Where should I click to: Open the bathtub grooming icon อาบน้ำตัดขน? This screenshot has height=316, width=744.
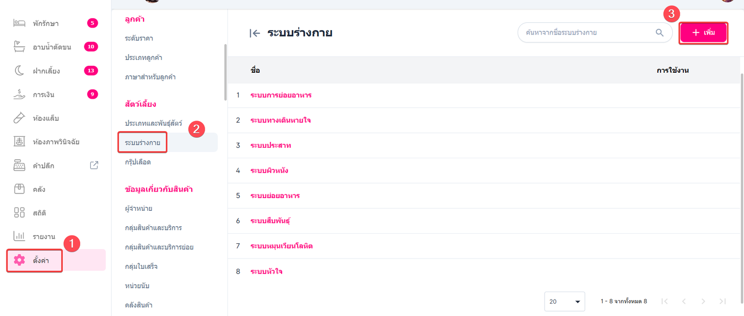[19, 47]
